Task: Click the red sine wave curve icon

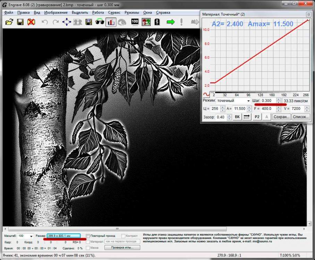Action: pyautogui.click(x=206, y=94)
